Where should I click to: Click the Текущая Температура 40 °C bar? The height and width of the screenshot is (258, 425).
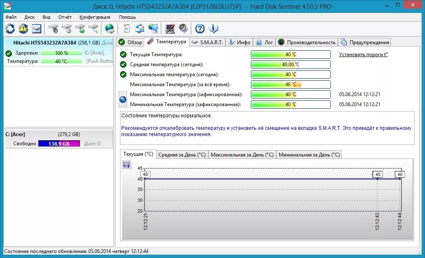click(291, 55)
